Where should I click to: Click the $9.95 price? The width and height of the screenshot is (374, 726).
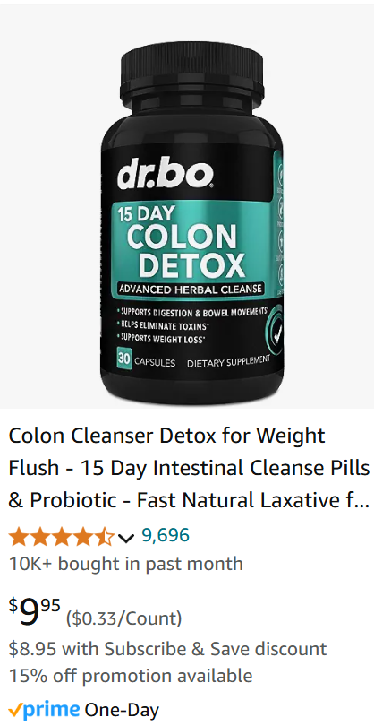[x=35, y=611]
